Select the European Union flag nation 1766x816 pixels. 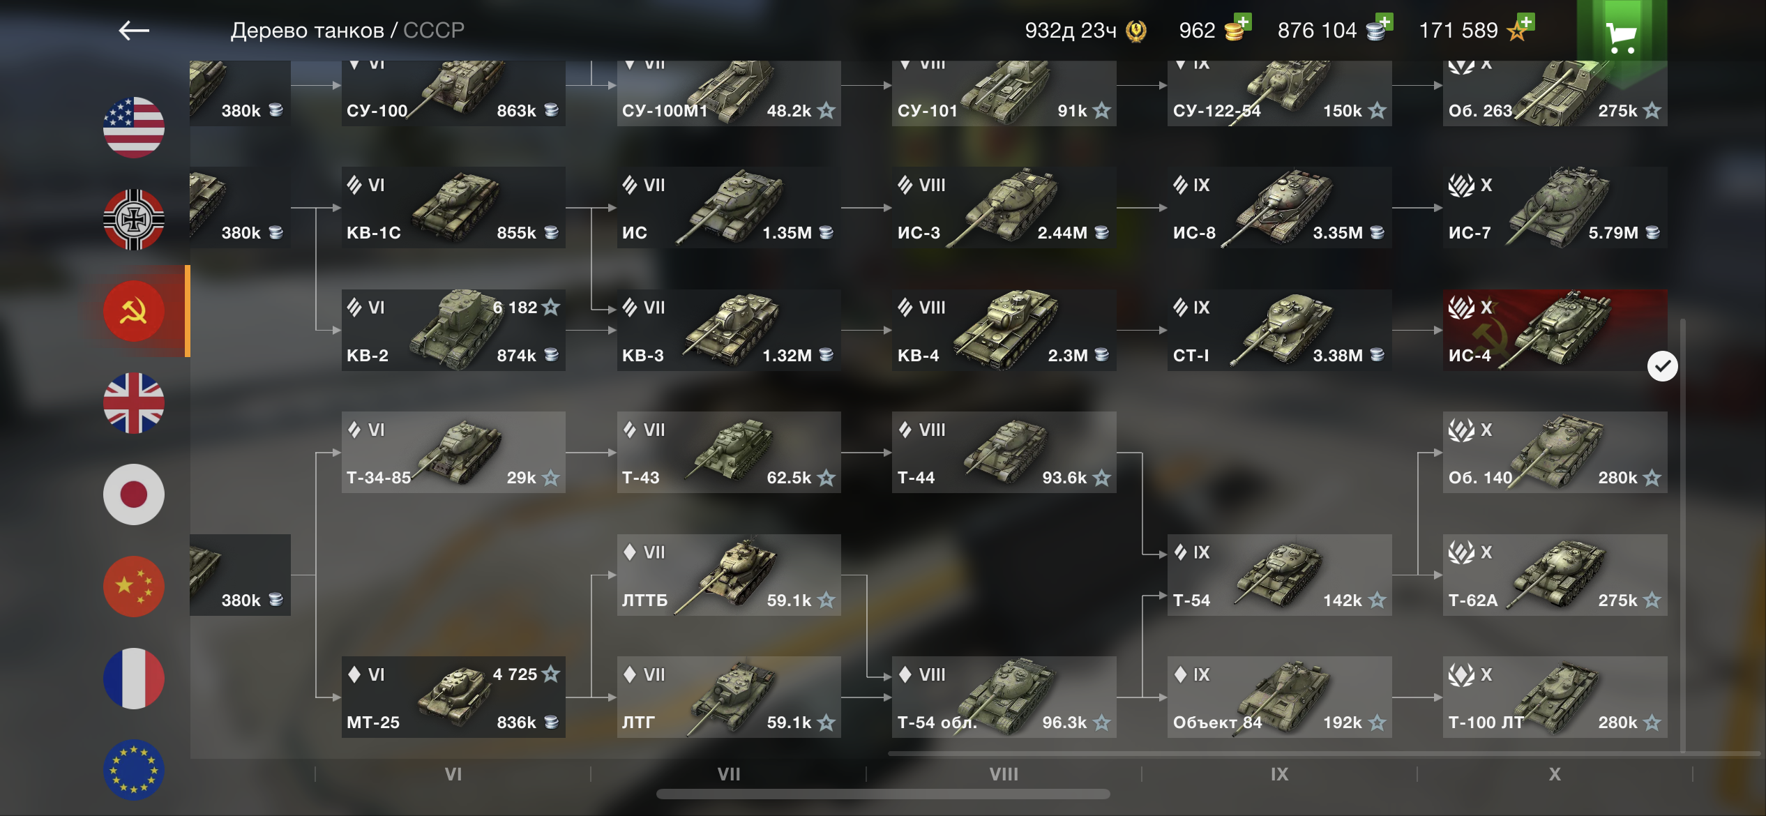coord(134,770)
